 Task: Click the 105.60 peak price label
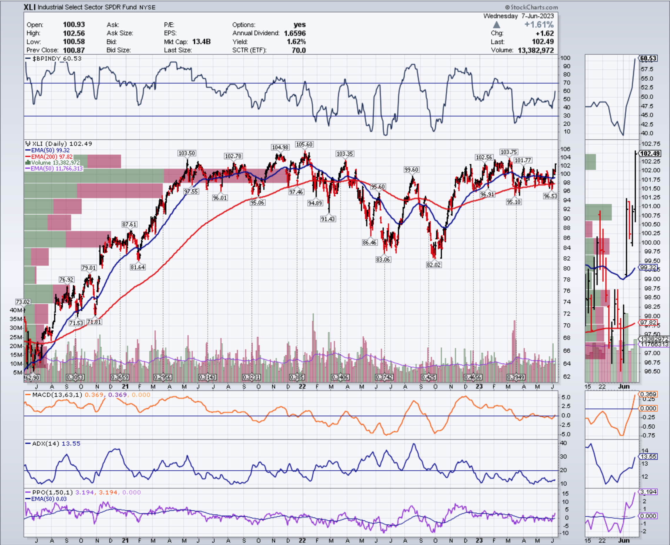[x=304, y=144]
